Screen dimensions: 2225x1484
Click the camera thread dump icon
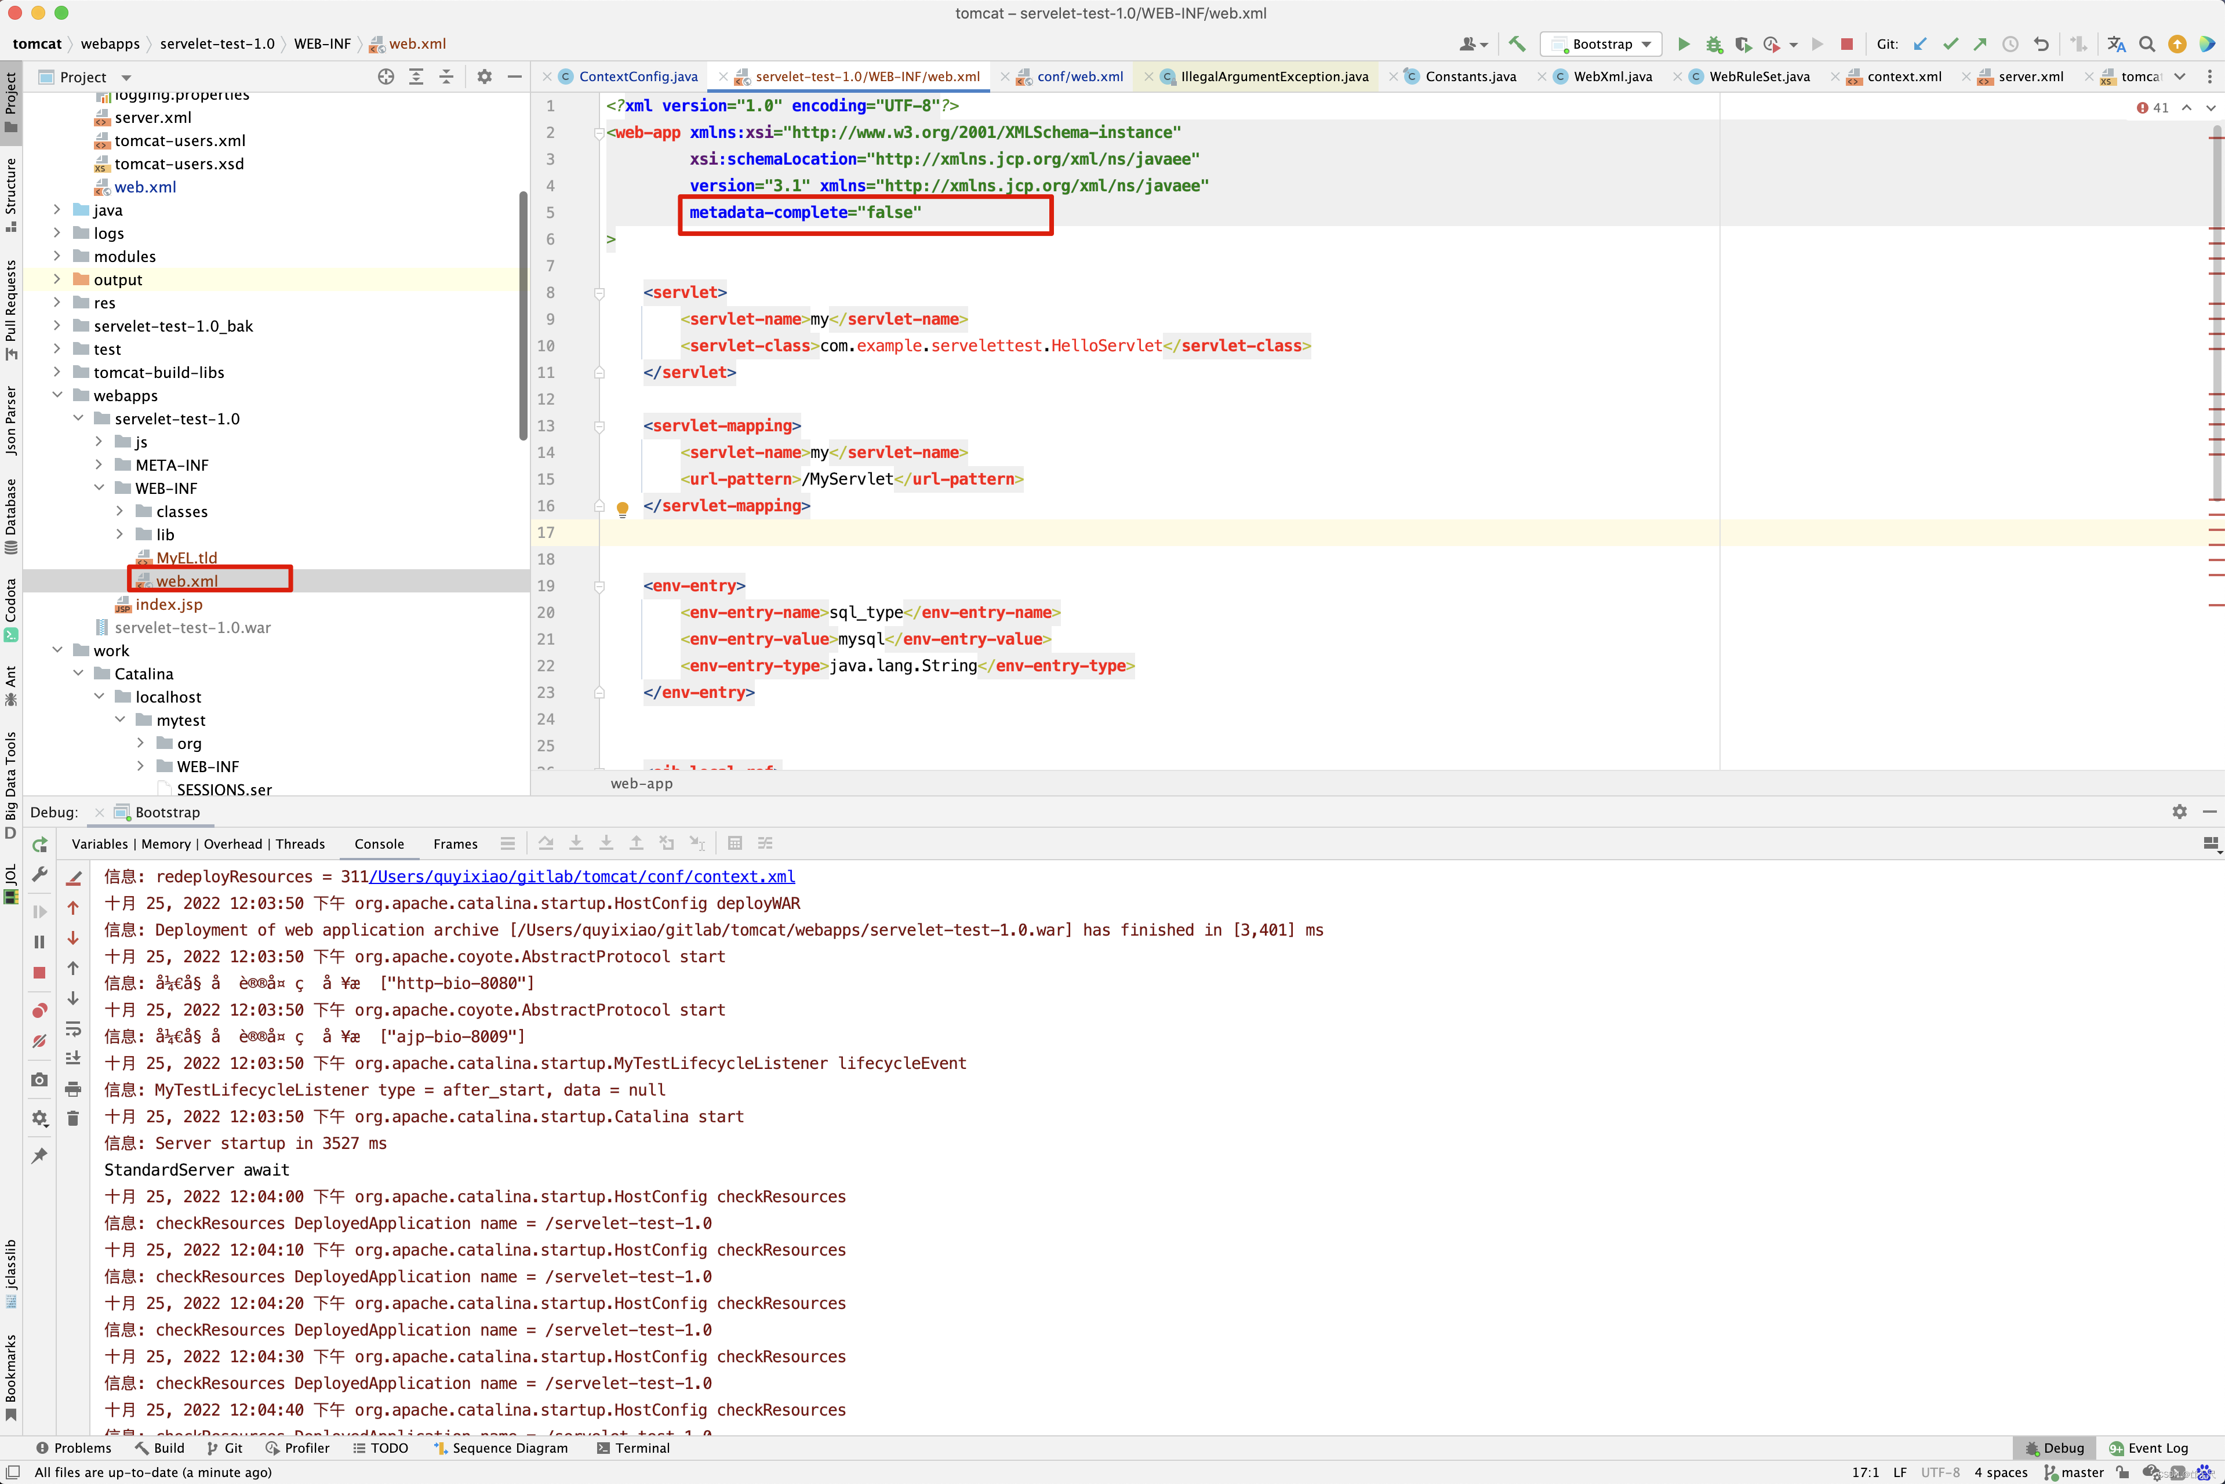tap(40, 1080)
